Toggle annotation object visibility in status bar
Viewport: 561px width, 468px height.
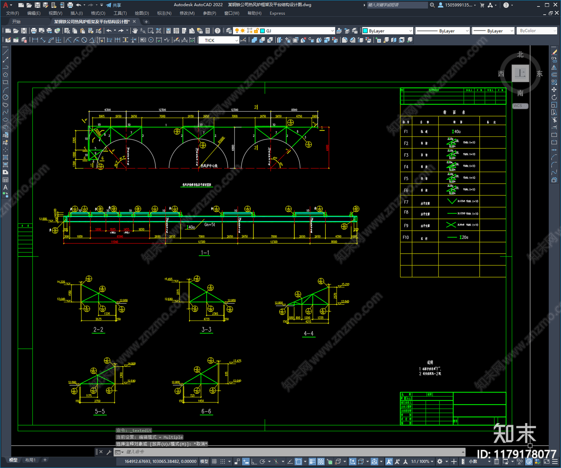(x=389, y=461)
